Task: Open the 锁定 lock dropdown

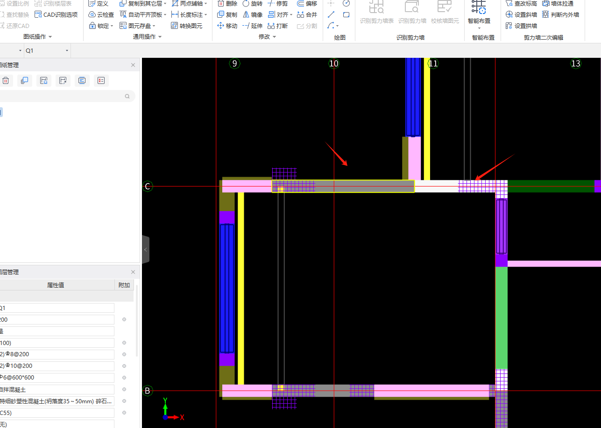Action: point(112,26)
